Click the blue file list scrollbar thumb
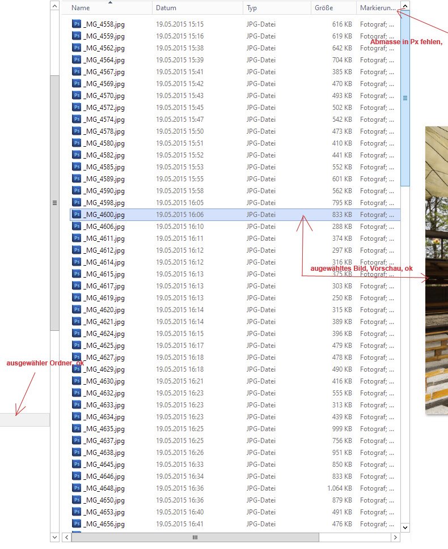This screenshot has height=549, width=448. [405, 98]
